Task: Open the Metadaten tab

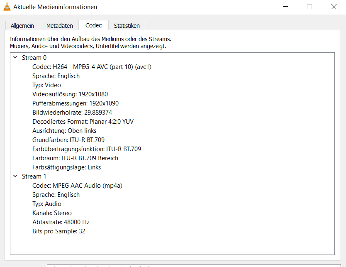Action: pyautogui.click(x=60, y=26)
